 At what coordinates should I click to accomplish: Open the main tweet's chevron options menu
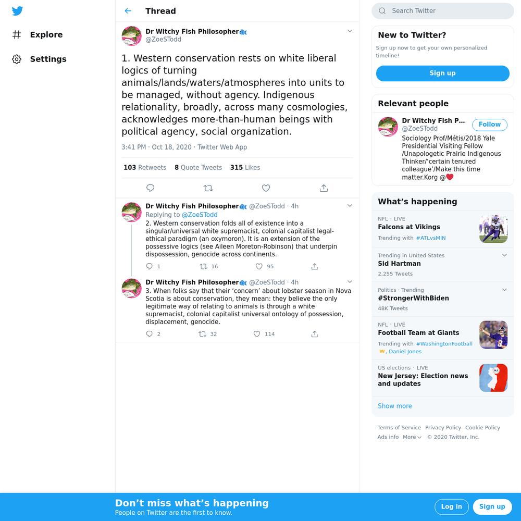pos(350,31)
